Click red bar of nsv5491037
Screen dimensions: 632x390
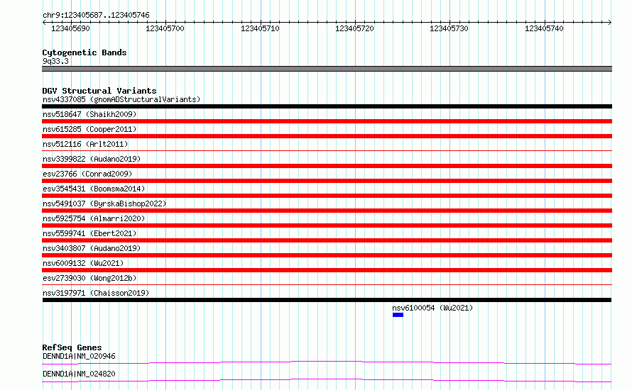(x=327, y=211)
